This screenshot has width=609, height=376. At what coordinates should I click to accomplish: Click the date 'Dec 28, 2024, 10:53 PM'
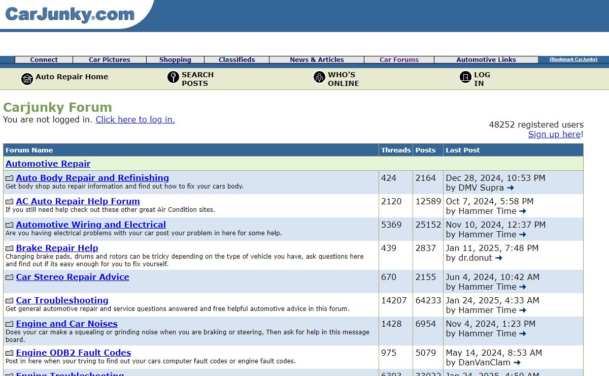496,178
